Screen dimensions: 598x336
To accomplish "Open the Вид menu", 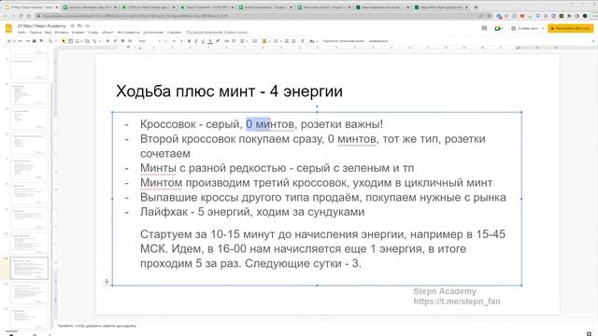I will (x=48, y=33).
